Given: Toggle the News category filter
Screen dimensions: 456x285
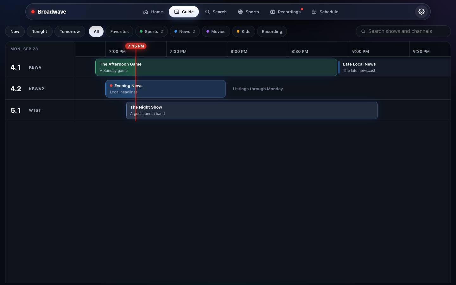Looking at the screenshot, I should 185,31.
